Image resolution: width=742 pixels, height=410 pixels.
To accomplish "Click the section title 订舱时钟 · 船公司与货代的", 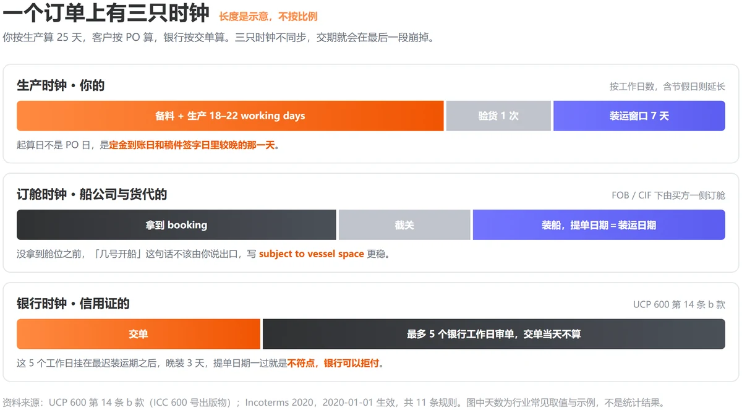I will click(92, 195).
